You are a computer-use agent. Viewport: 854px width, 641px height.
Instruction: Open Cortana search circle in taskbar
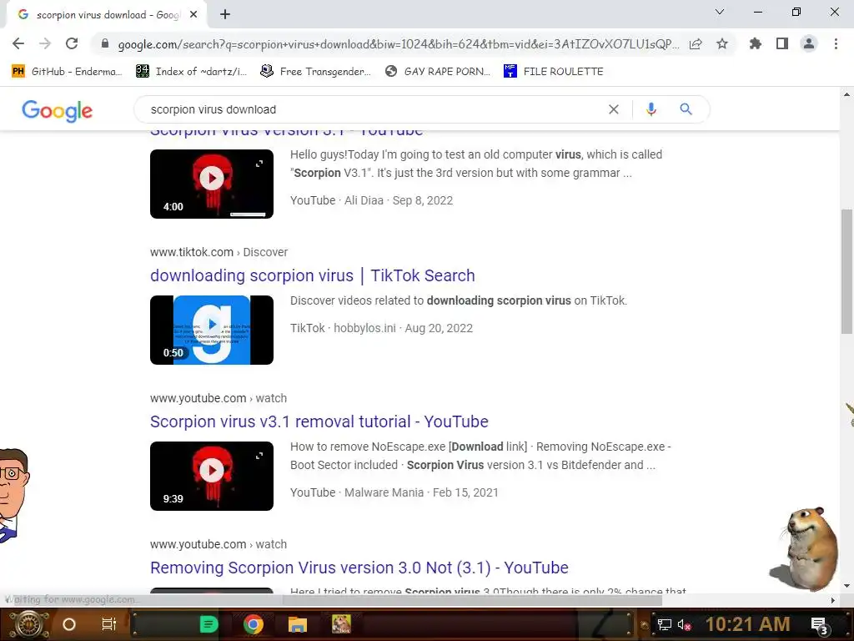click(69, 624)
